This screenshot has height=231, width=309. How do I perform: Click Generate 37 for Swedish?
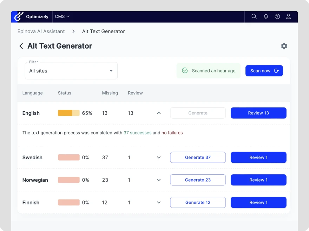198,157
